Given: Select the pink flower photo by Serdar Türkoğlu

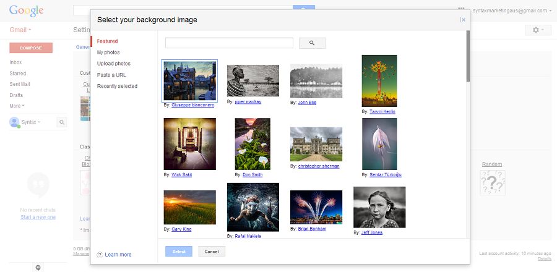Looking at the screenshot, I should point(379,144).
